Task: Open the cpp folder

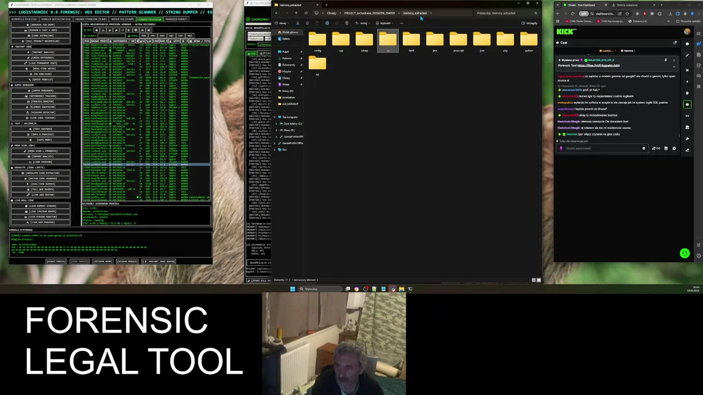Action: click(341, 42)
